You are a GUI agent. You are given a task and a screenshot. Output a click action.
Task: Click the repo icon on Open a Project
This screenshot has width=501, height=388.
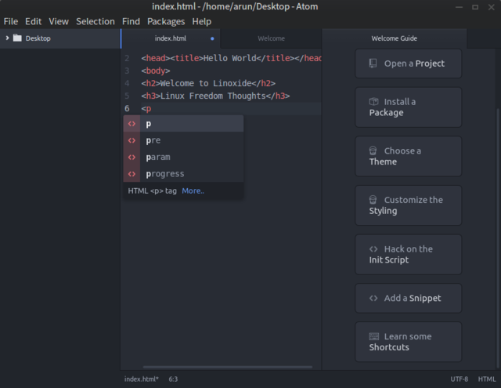[373, 63]
